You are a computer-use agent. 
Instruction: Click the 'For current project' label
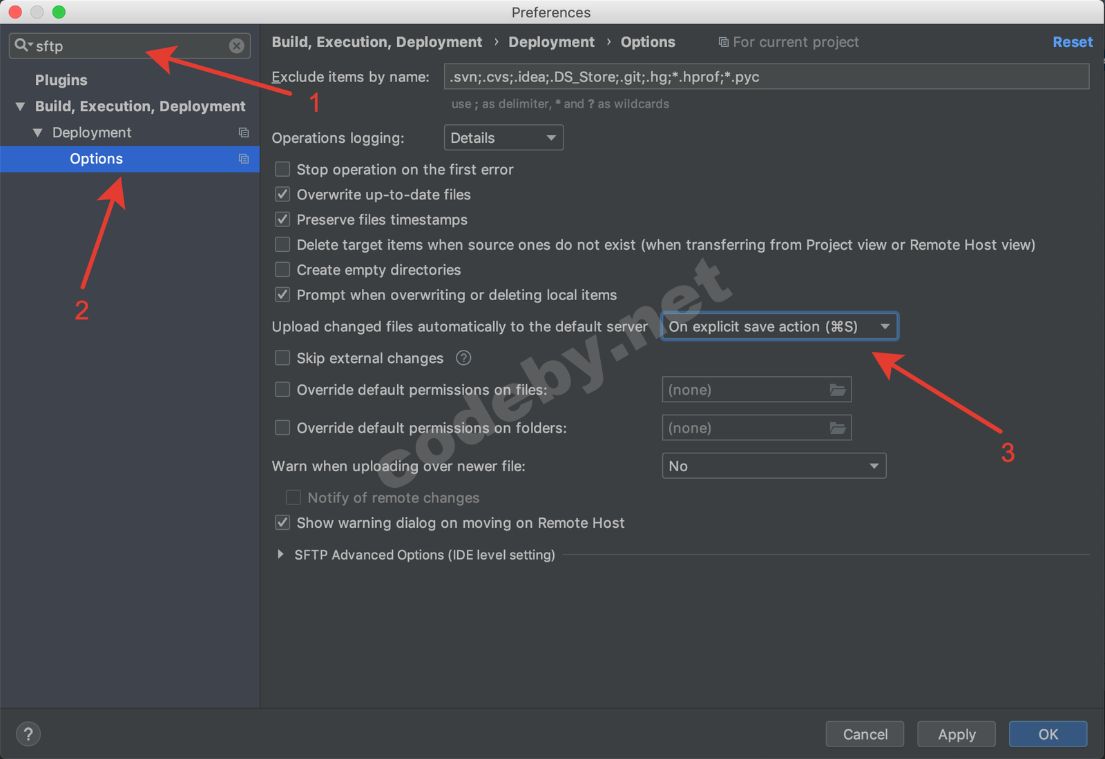(x=796, y=42)
